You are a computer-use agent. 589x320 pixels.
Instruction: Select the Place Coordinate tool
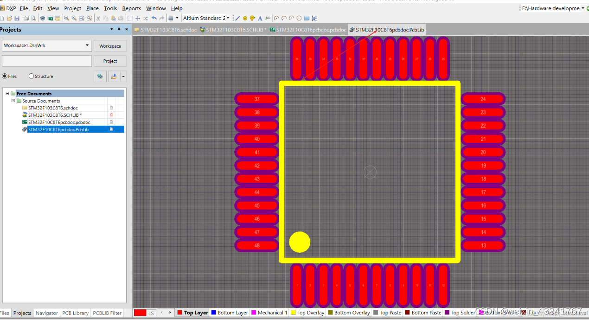pyautogui.click(x=268, y=18)
